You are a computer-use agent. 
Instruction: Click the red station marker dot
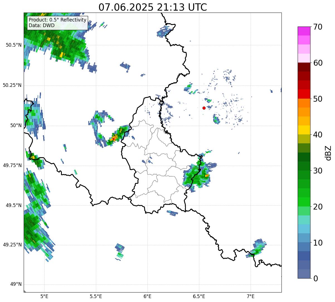pyautogui.click(x=204, y=108)
